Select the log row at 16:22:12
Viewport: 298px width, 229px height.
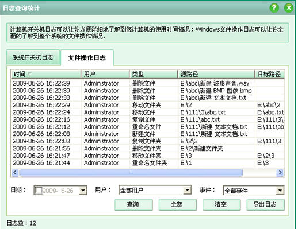[148, 127]
